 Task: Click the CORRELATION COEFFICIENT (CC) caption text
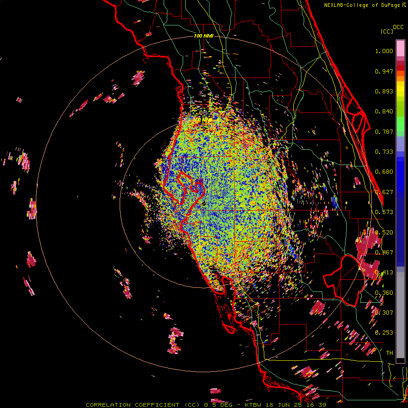[143, 405]
